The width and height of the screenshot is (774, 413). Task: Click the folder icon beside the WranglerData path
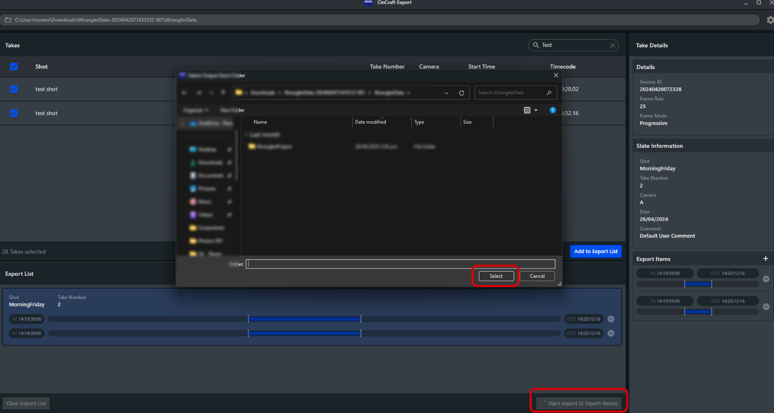click(8, 20)
